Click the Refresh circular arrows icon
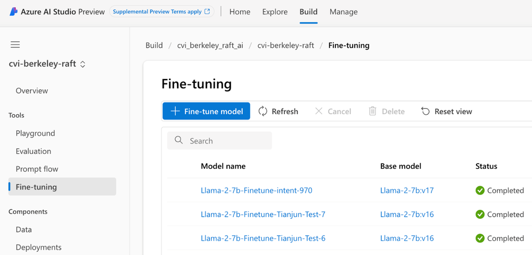 pyautogui.click(x=263, y=111)
